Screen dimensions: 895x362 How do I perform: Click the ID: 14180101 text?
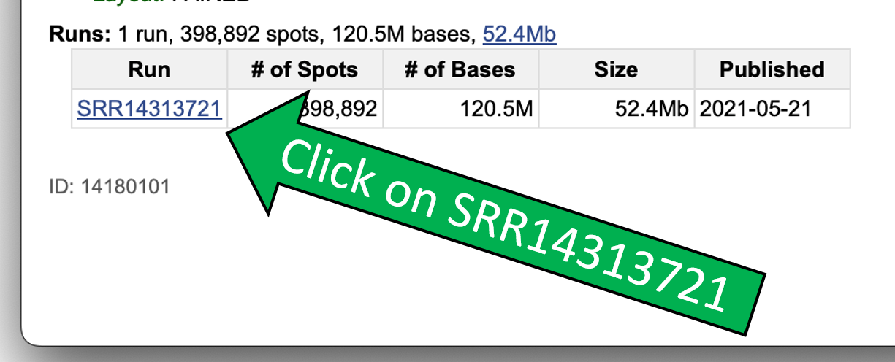point(110,187)
